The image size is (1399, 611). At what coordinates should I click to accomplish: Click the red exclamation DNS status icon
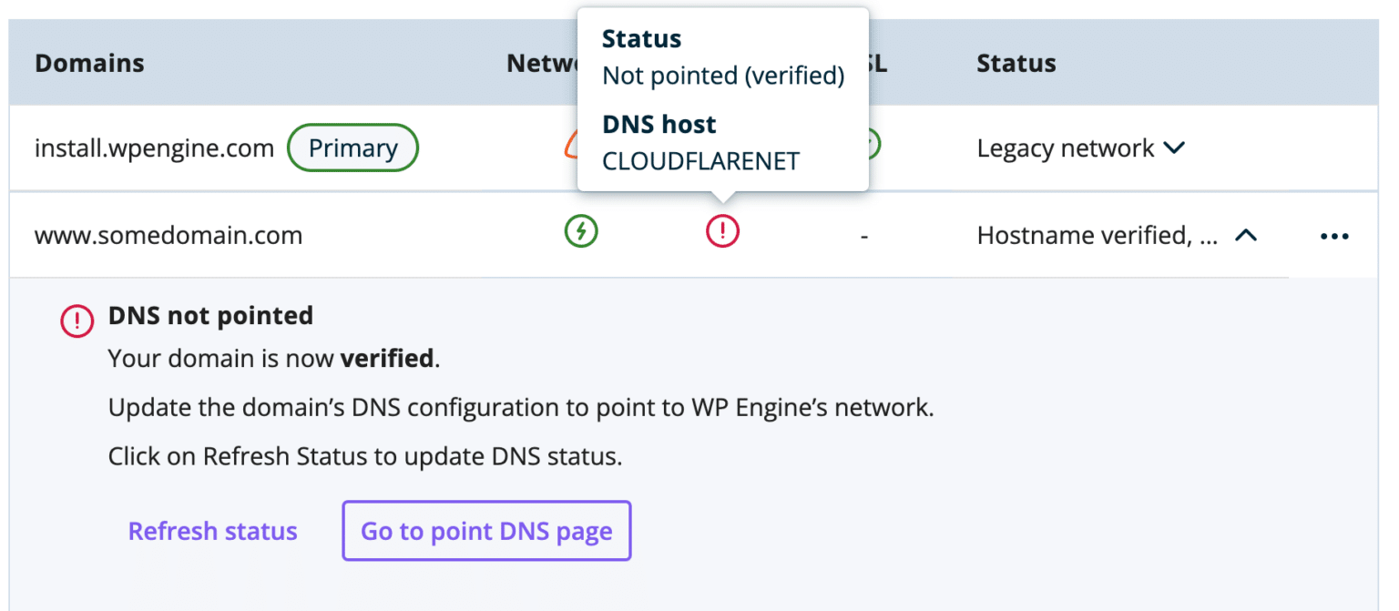click(722, 230)
